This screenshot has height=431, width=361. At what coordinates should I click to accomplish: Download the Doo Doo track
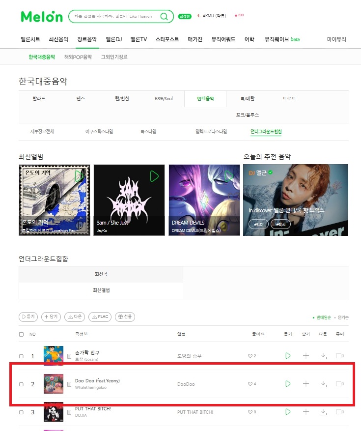[323, 384]
